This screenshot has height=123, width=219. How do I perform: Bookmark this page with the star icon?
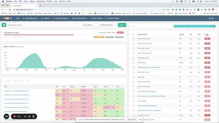(168, 10)
